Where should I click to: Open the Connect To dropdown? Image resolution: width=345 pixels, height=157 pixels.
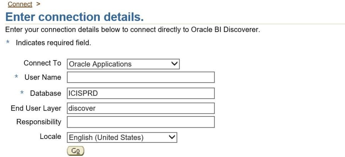(123, 64)
